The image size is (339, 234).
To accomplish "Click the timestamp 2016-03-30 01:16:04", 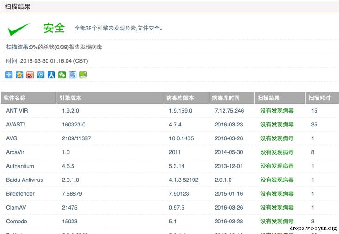I will point(46,61).
